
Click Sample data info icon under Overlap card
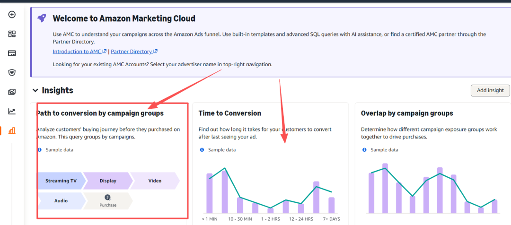pyautogui.click(x=364, y=150)
